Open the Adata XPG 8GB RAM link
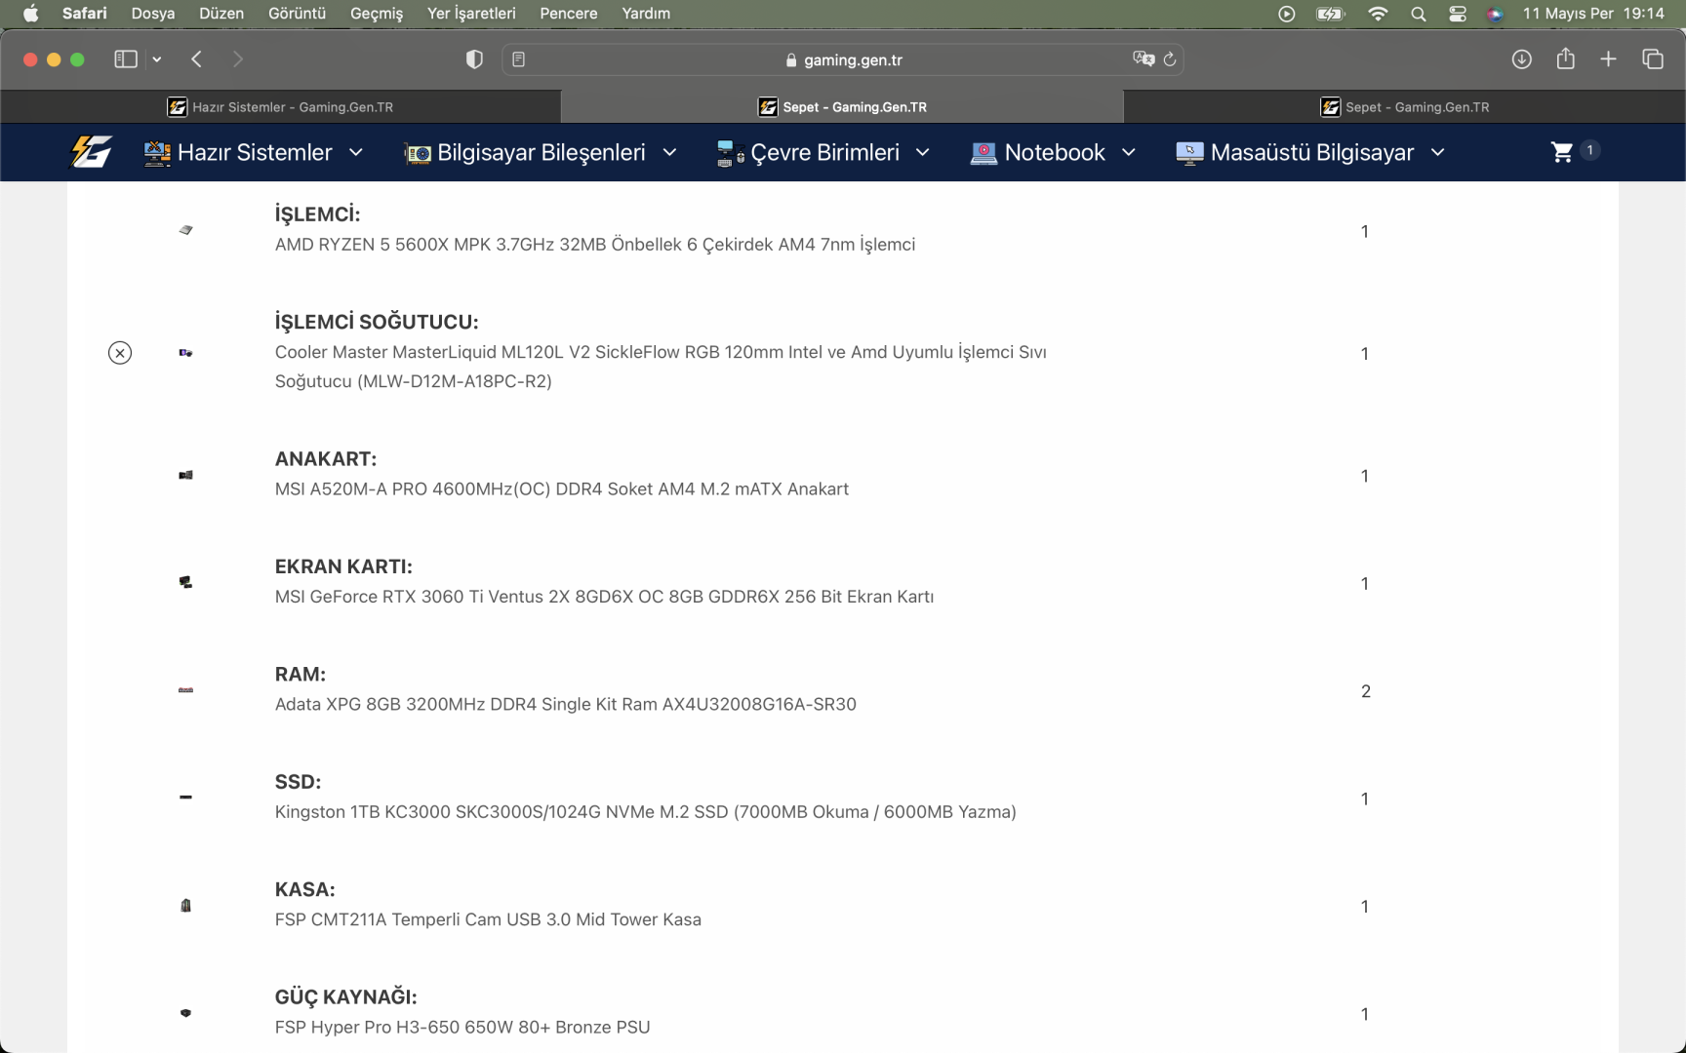Image resolution: width=1686 pixels, height=1053 pixels. (566, 704)
